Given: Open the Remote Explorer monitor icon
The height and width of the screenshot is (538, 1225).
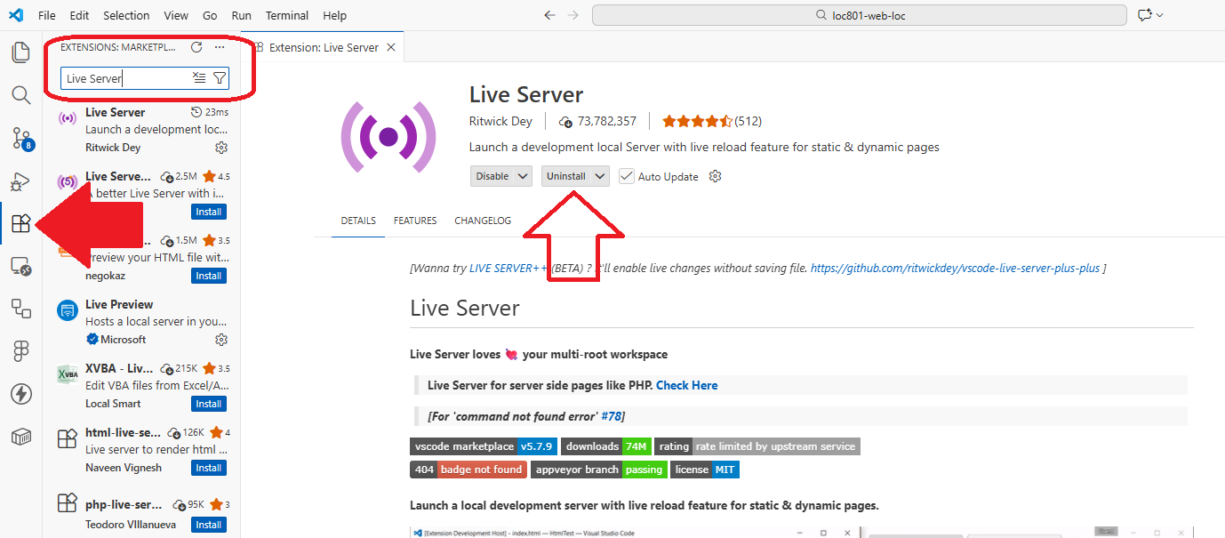Looking at the screenshot, I should [x=20, y=266].
